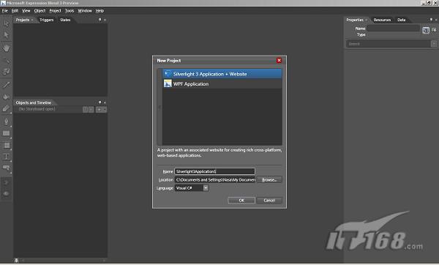Open the File menu
The width and height of the screenshot is (439, 265).
click(5, 11)
